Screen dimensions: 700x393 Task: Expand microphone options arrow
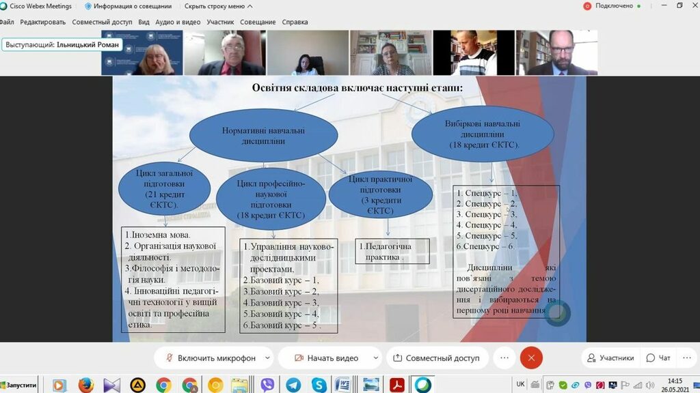[267, 358]
